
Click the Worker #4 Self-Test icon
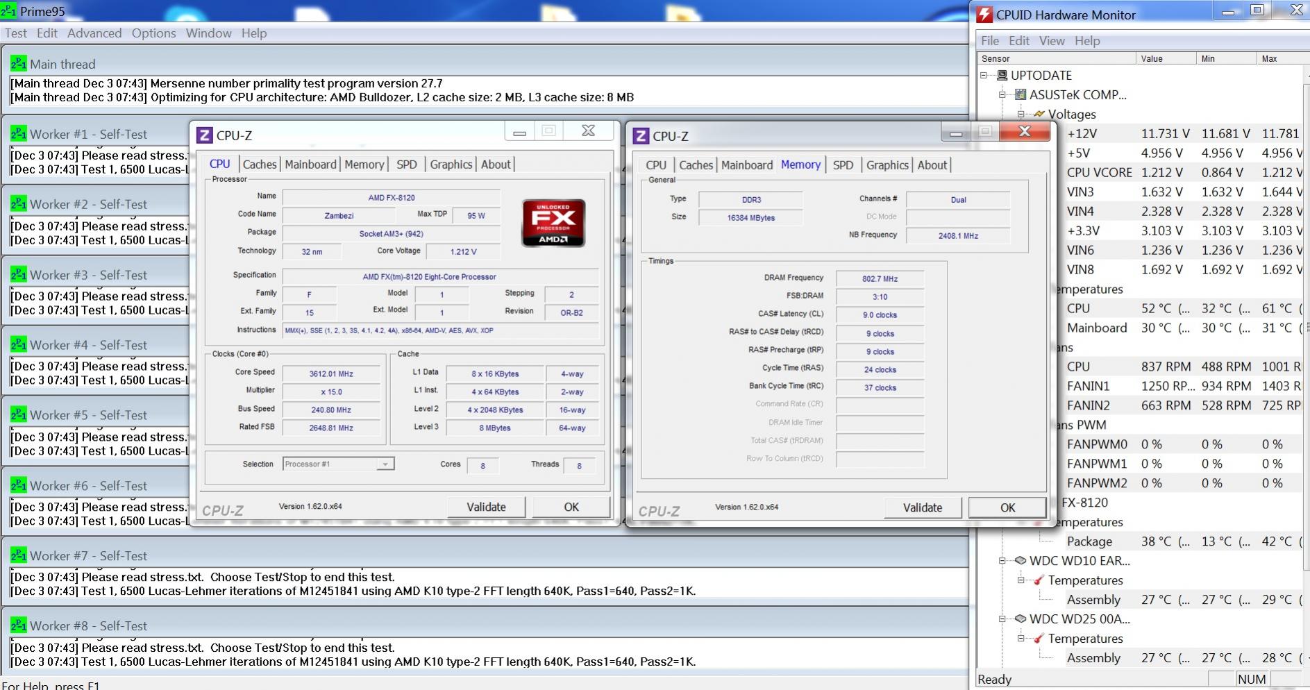(18, 345)
